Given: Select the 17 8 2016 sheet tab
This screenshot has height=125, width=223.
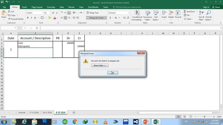Looking at the screenshot, I should [x=34, y=112].
